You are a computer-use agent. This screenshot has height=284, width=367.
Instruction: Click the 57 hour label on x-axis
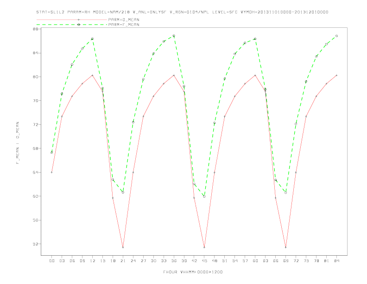tap(245, 261)
